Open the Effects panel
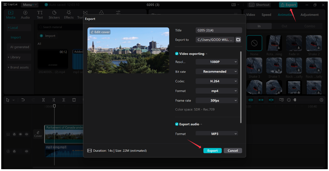329x171 pixels. point(69,15)
